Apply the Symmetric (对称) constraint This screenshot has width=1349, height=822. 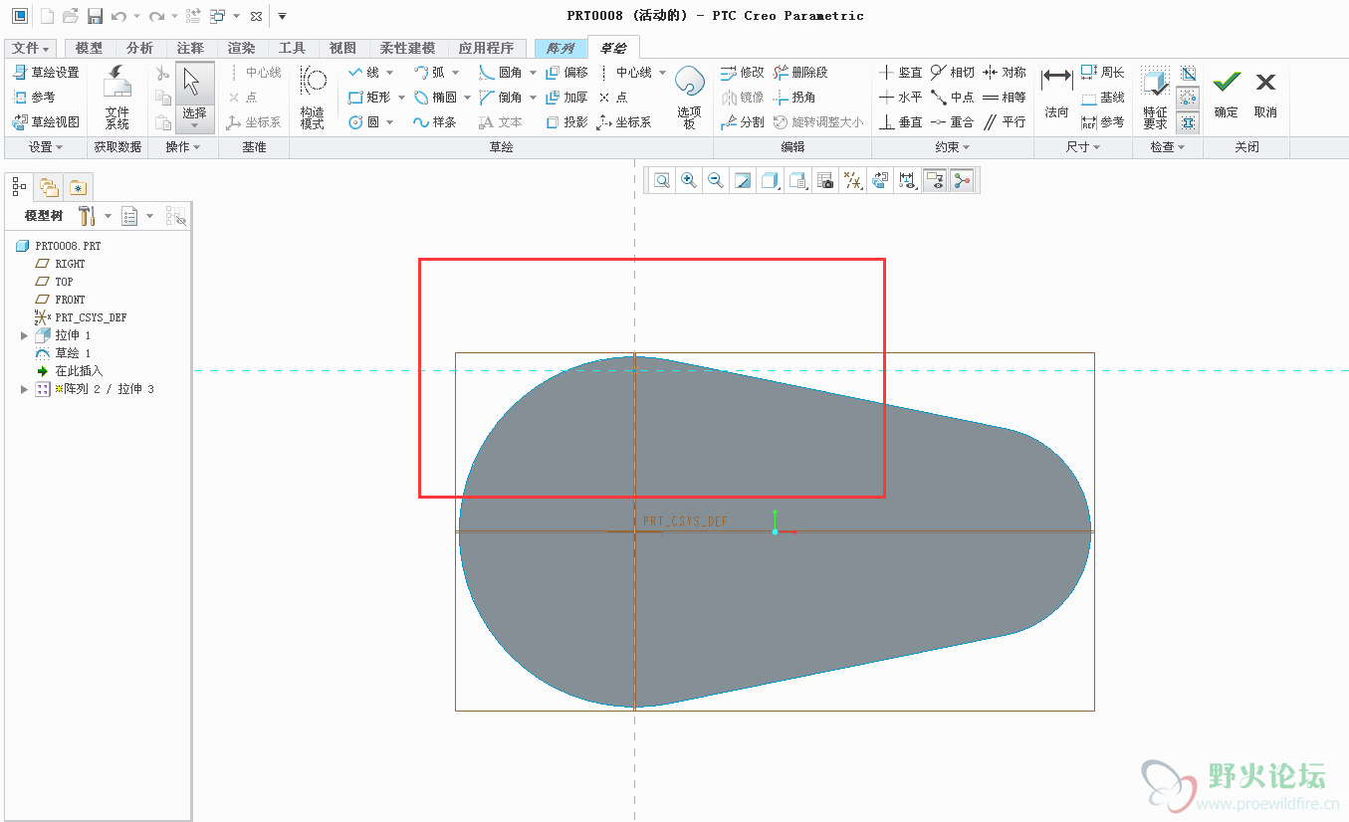coord(1005,73)
